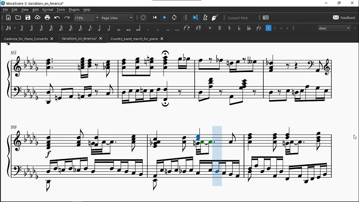359x202 pixels.
Task: Apply a sharp accidental
Action: tap(220, 28)
